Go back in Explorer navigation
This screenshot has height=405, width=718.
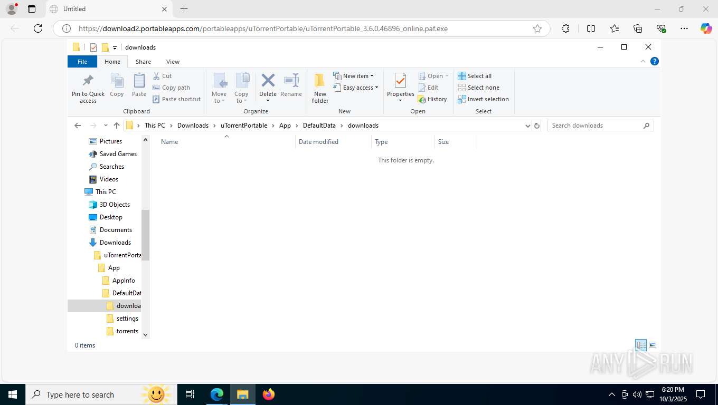(x=78, y=126)
